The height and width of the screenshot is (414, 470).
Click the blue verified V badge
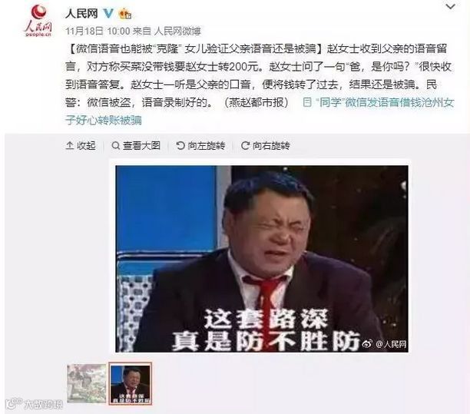[108, 14]
